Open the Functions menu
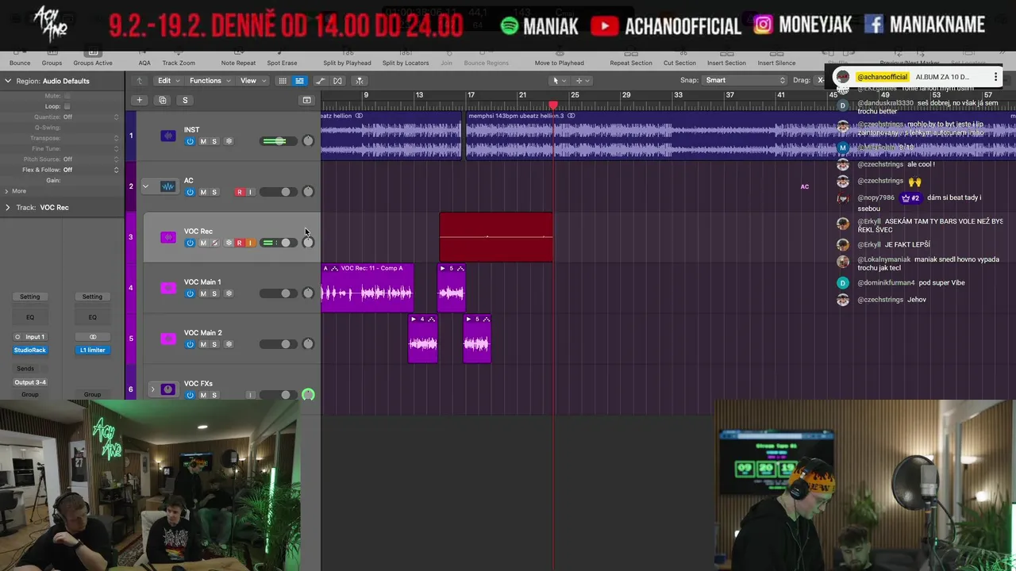 click(210, 81)
